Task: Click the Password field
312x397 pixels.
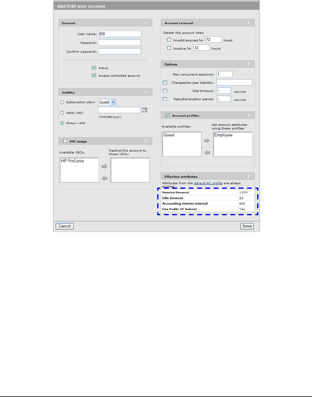Action: (120, 43)
